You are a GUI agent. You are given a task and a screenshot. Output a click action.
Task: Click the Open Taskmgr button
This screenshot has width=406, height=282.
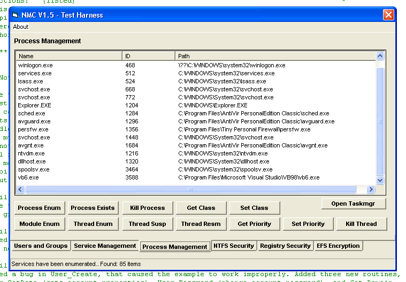(x=353, y=203)
